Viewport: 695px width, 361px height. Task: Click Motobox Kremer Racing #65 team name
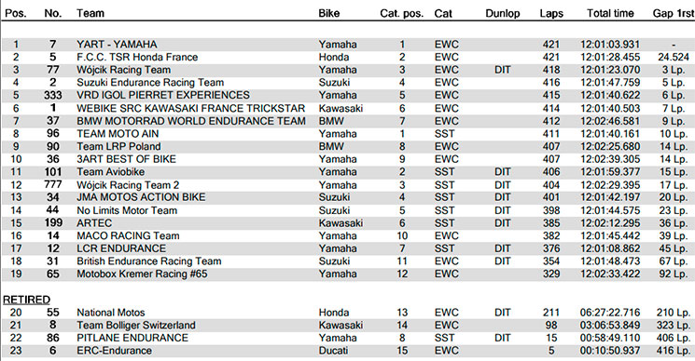pos(142,274)
